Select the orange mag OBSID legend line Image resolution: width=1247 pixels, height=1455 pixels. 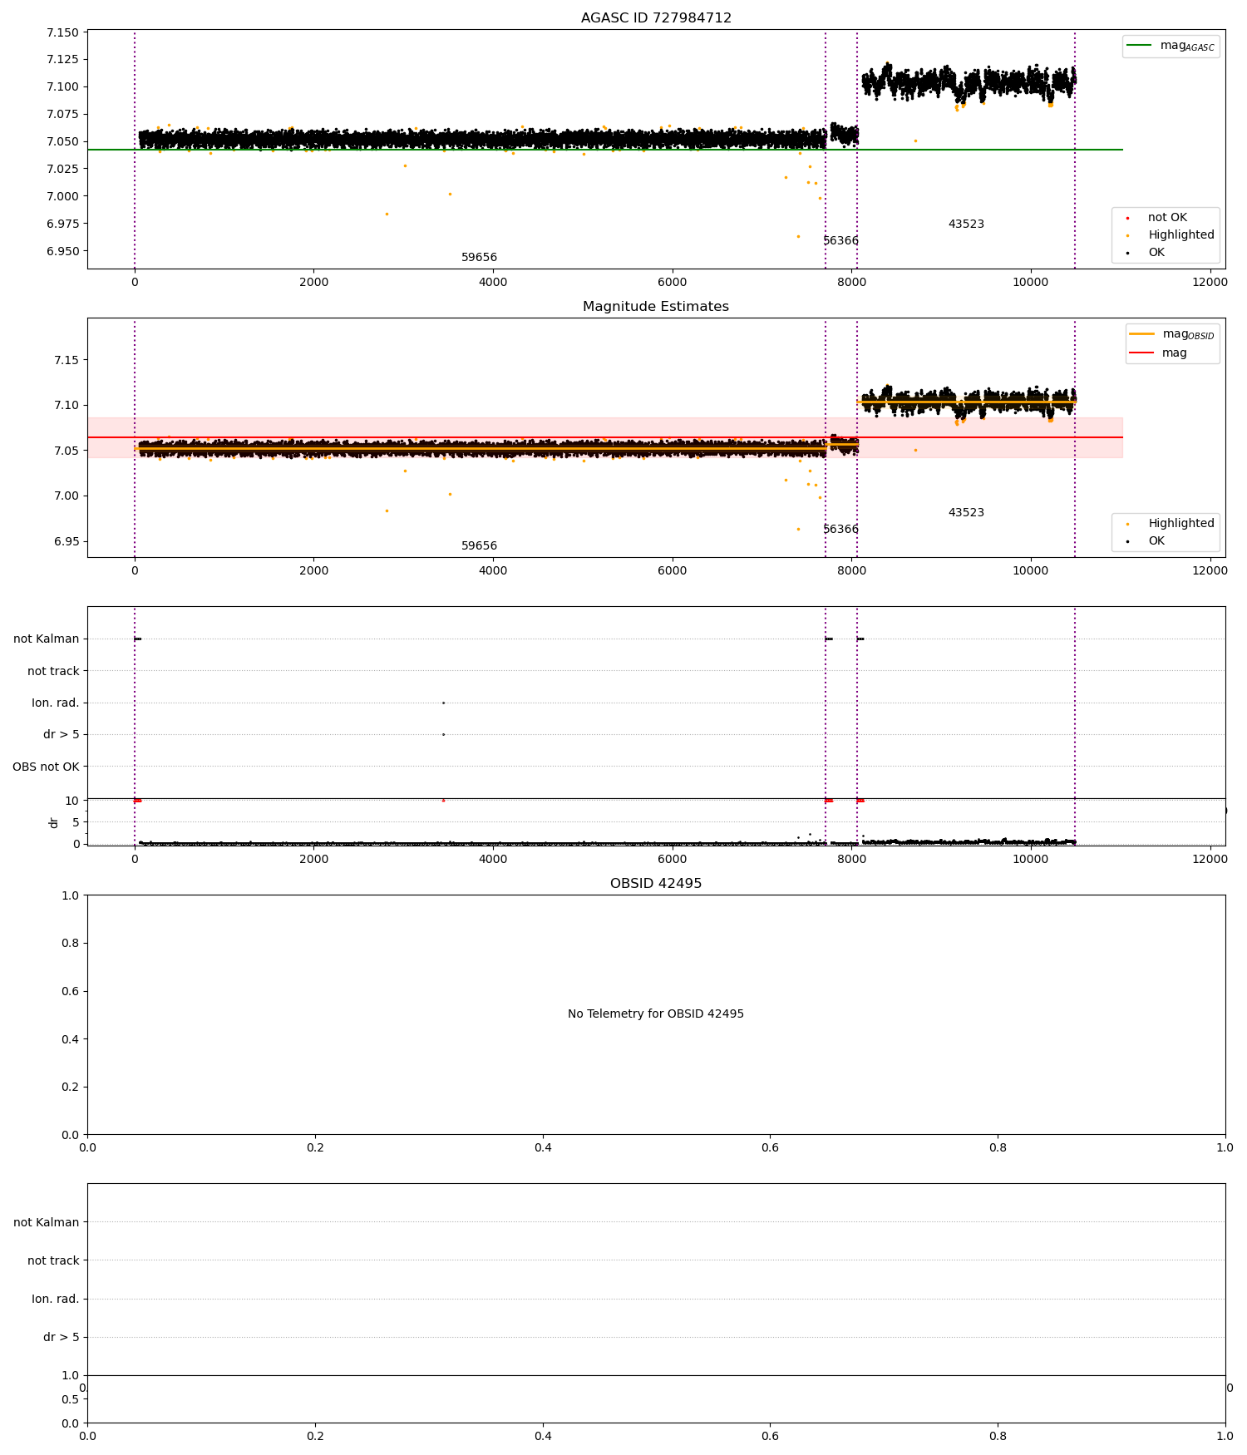[x=1142, y=334]
